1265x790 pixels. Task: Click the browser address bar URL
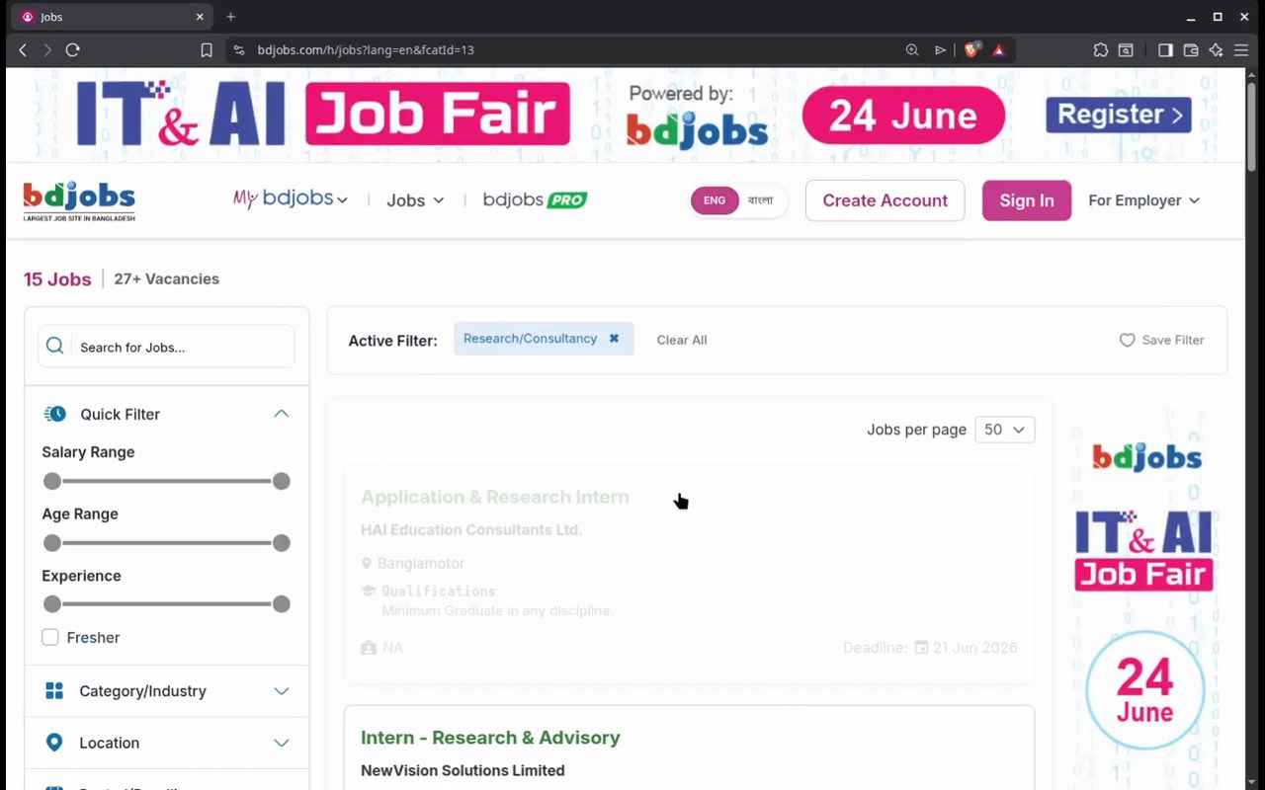point(366,49)
